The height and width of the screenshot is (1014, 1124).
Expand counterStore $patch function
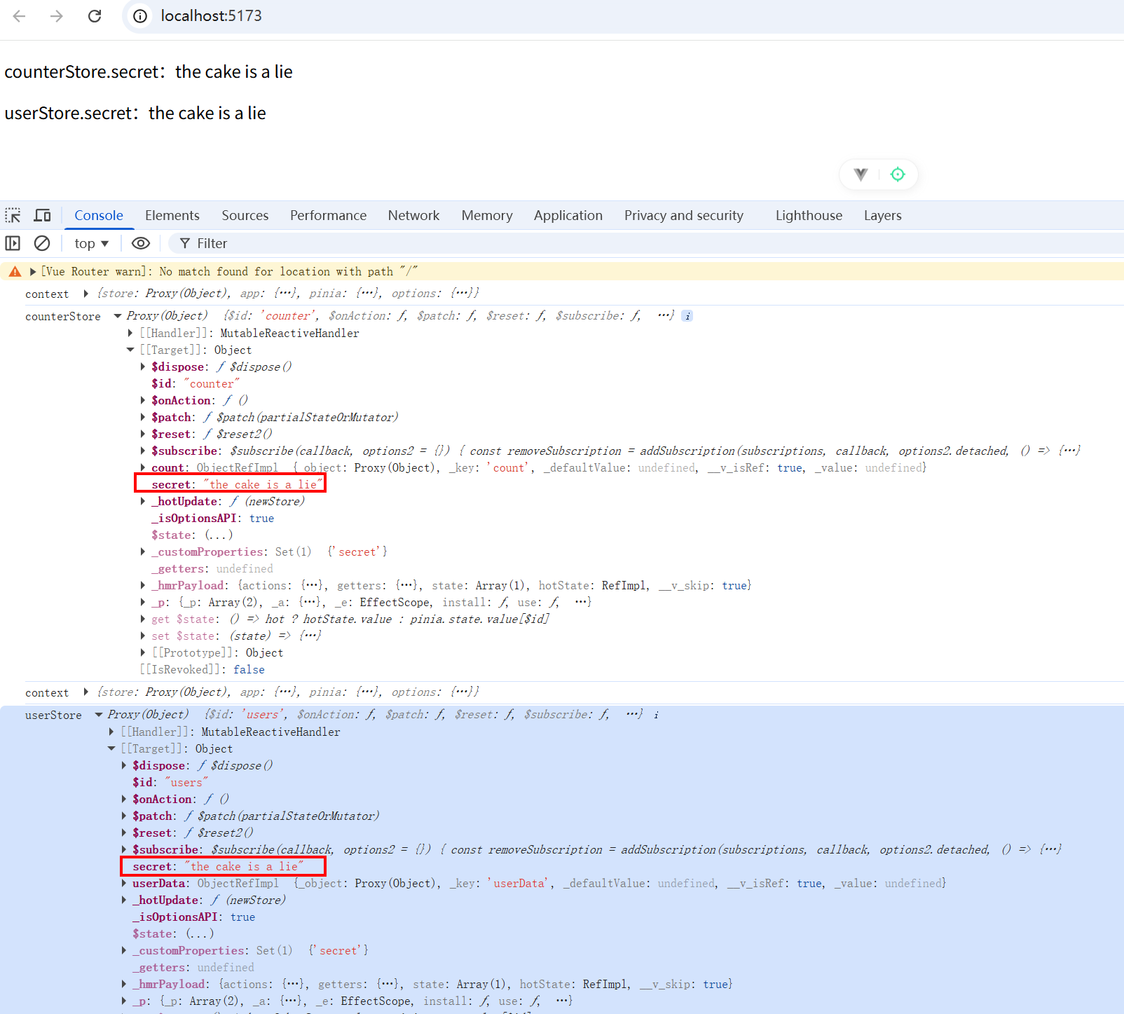pyautogui.click(x=143, y=417)
